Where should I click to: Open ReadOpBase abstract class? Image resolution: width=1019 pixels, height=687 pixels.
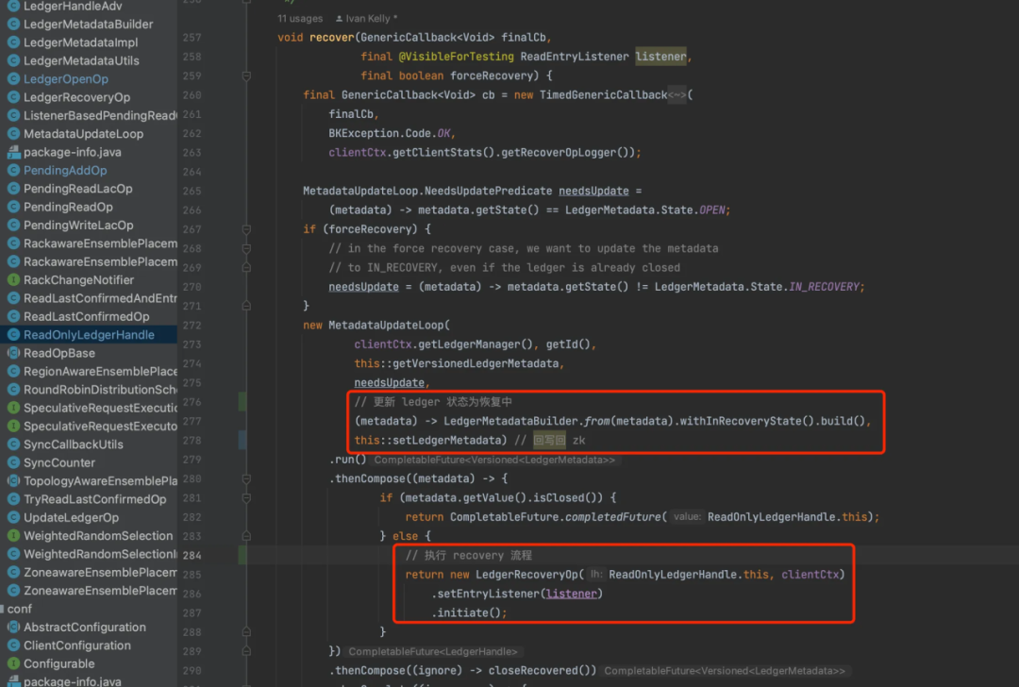59,352
